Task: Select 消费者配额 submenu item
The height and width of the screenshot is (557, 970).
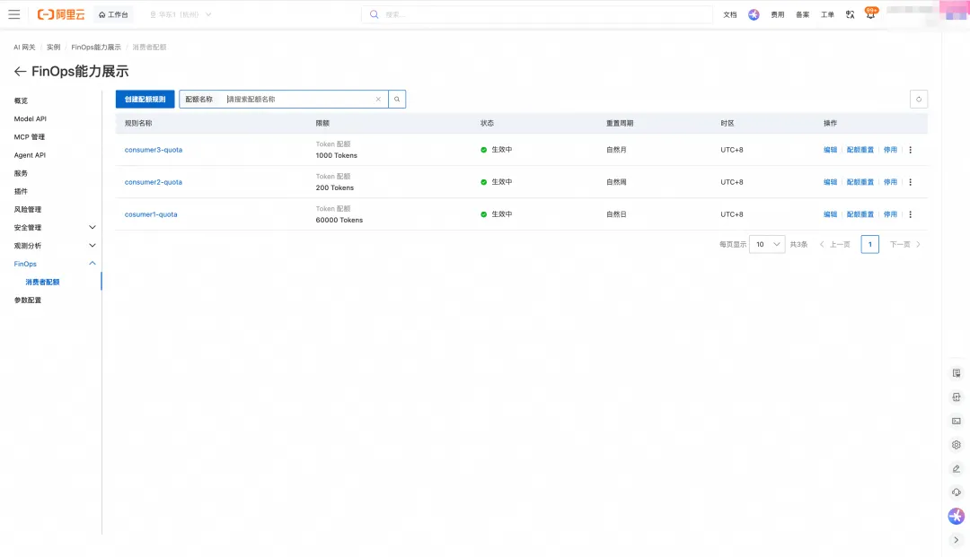Action: (x=43, y=283)
